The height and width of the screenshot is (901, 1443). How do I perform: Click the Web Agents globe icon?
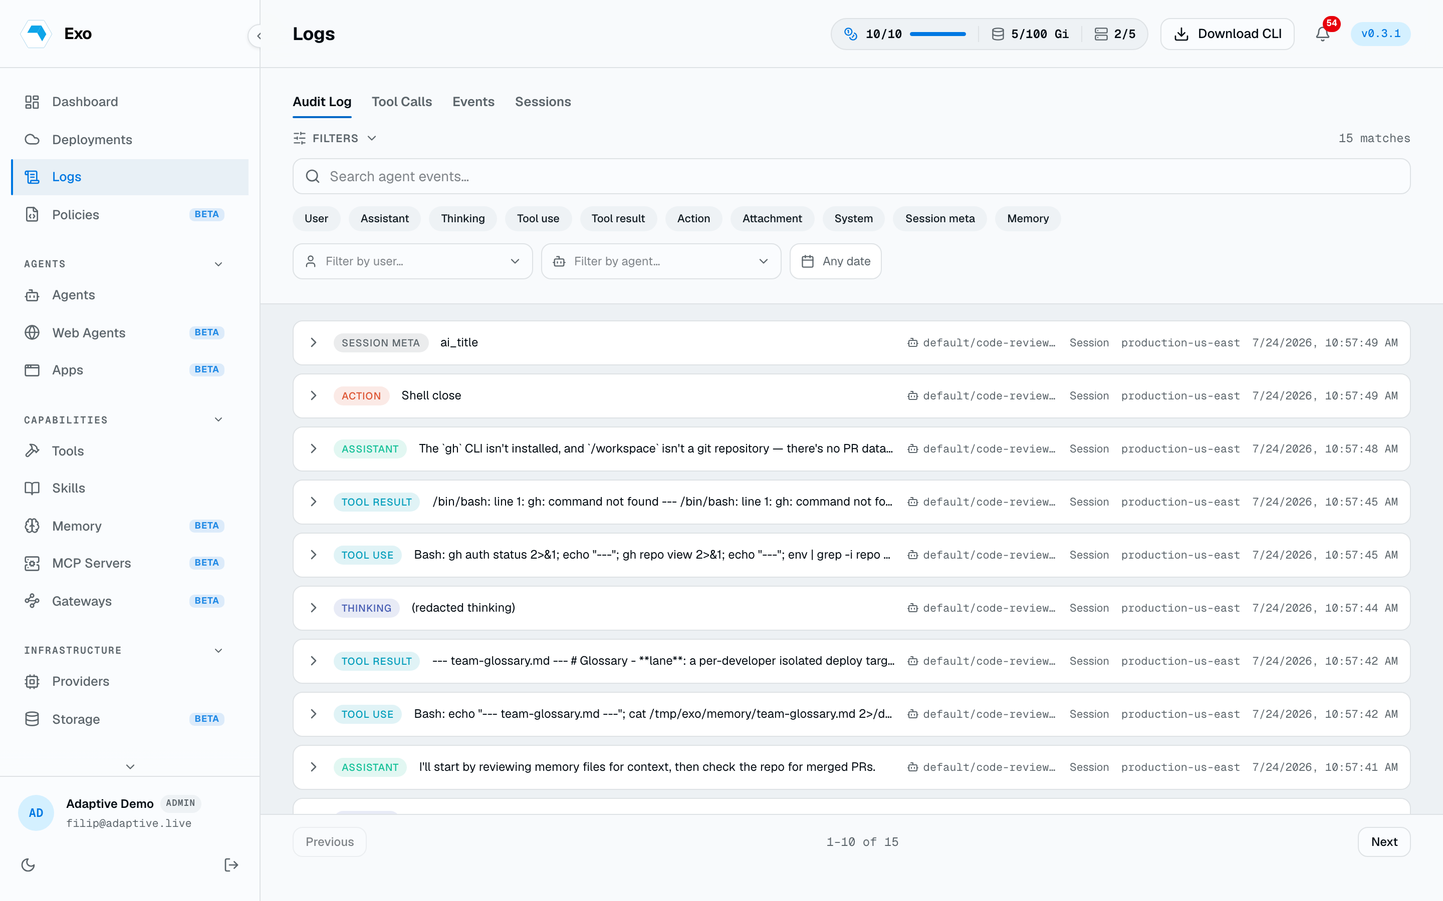[x=32, y=332]
